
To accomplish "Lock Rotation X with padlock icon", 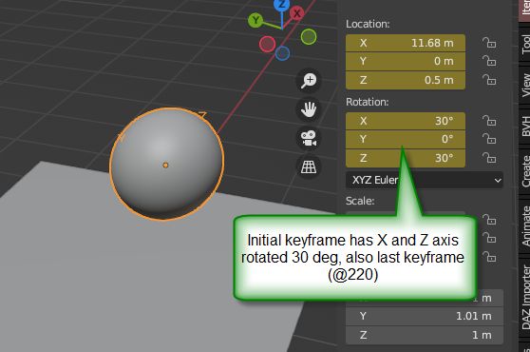I will click(489, 121).
